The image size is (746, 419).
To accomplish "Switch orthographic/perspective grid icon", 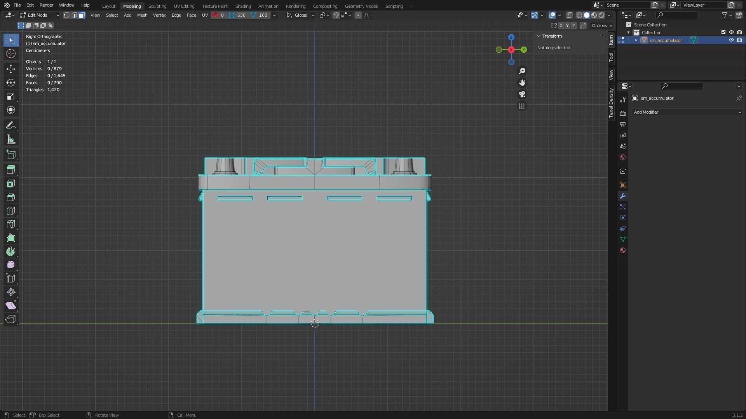I will (x=522, y=106).
